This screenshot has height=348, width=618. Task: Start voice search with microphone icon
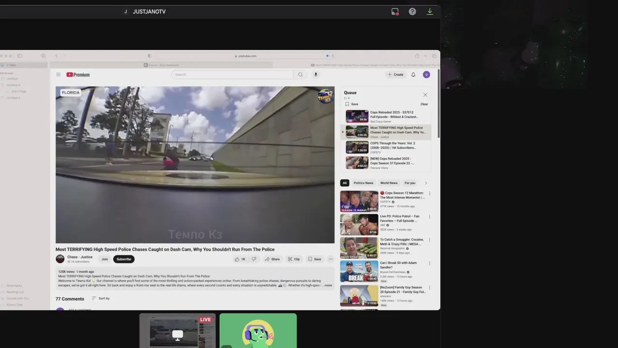point(316,74)
